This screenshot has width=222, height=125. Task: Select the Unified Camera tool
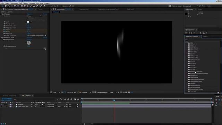pyautogui.click(x=15, y=6)
